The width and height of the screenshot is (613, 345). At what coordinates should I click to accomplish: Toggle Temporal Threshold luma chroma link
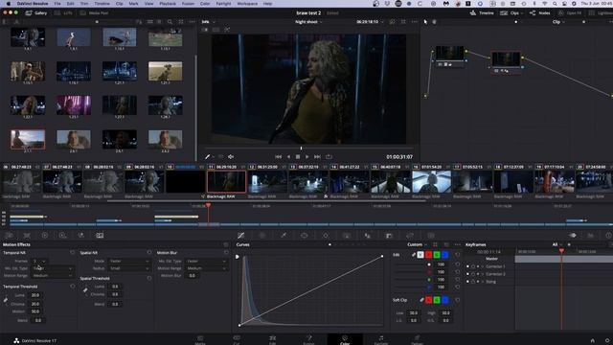click(6, 300)
